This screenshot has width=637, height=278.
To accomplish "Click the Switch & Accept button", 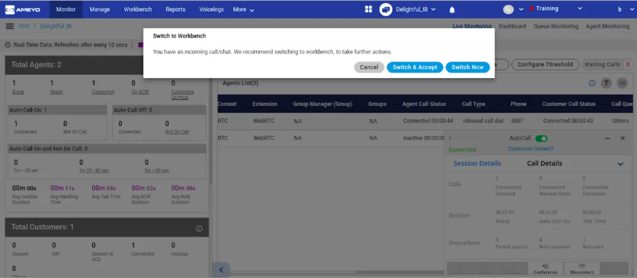I will (415, 67).
